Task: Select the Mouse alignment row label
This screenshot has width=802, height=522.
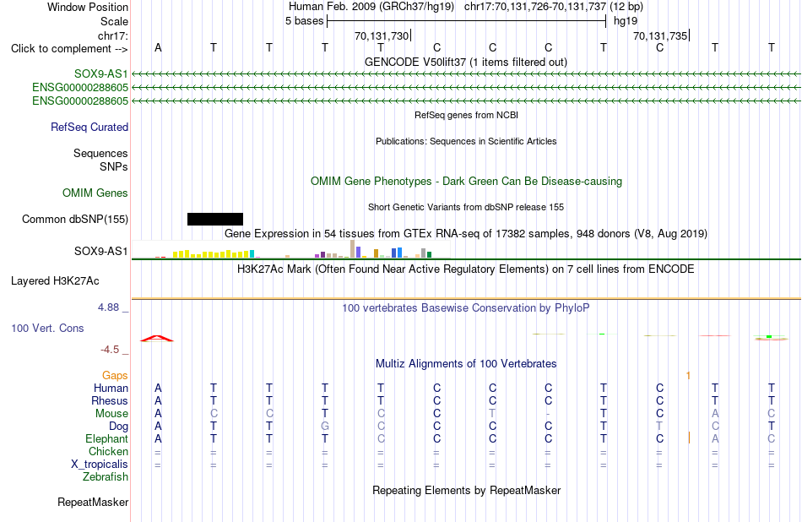Action: (111, 414)
